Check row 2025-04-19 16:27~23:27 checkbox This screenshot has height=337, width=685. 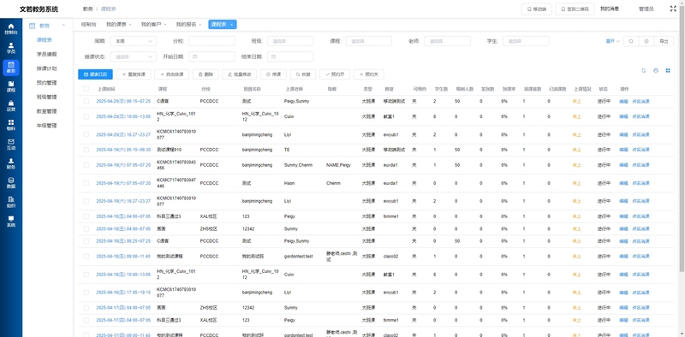click(x=86, y=201)
